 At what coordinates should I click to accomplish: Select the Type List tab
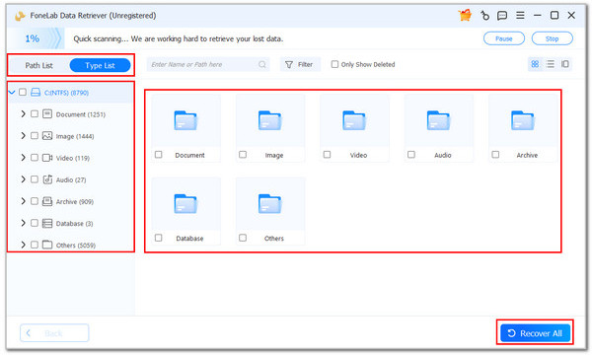point(100,66)
